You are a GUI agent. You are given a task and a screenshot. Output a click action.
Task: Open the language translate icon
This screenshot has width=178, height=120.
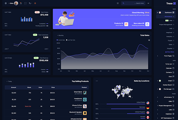[30, 3]
